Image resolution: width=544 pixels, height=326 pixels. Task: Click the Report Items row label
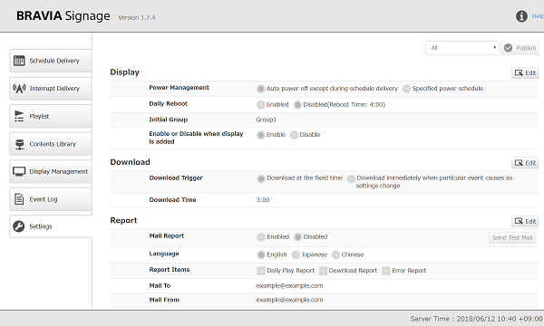170,270
